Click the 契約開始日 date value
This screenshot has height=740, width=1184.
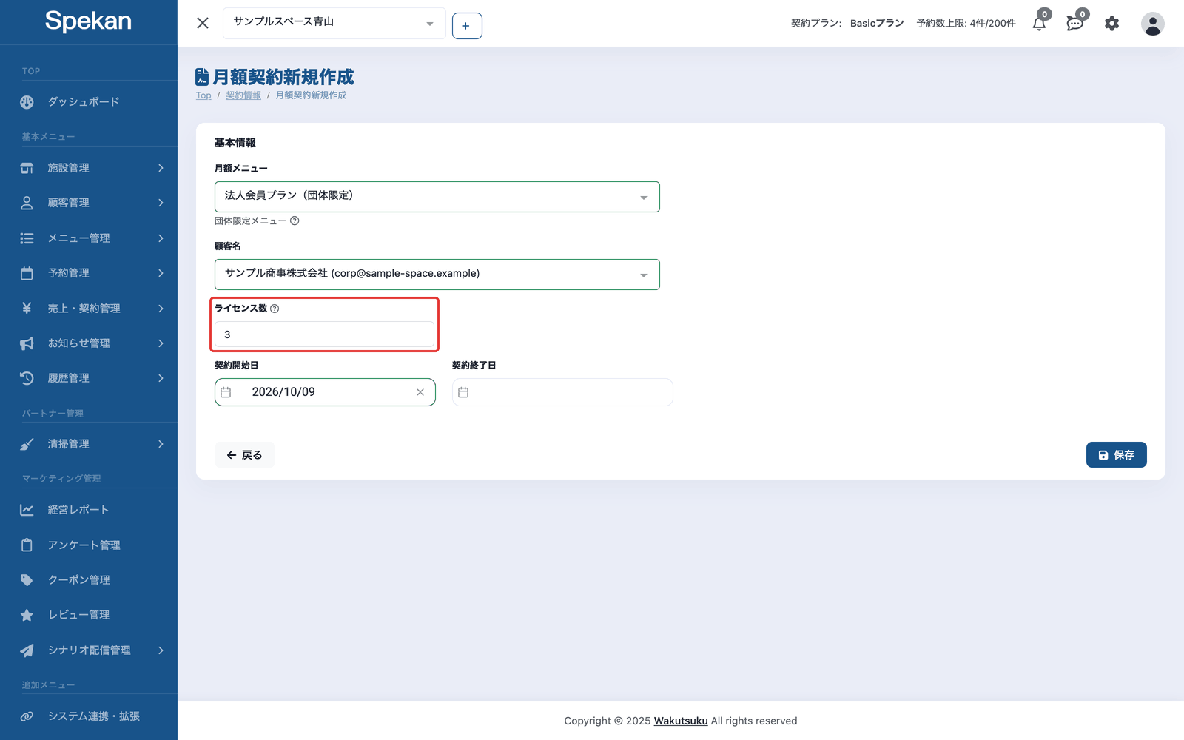pyautogui.click(x=283, y=392)
